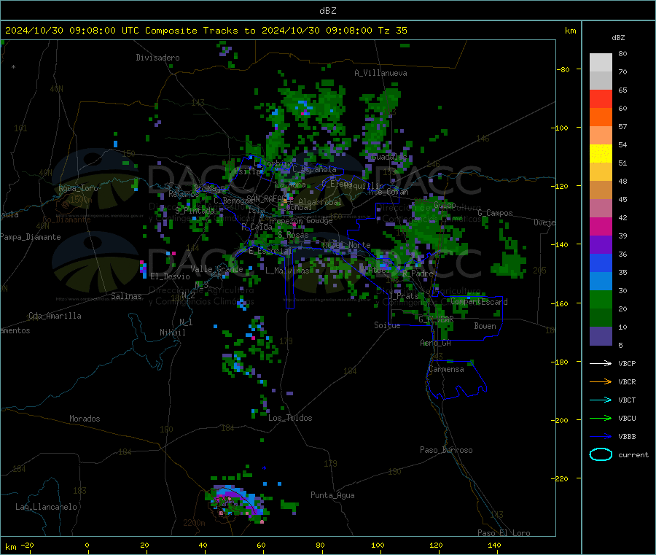Click the 'Agua_Toro' map label
Screen dimensions: 656x555
click(78, 188)
